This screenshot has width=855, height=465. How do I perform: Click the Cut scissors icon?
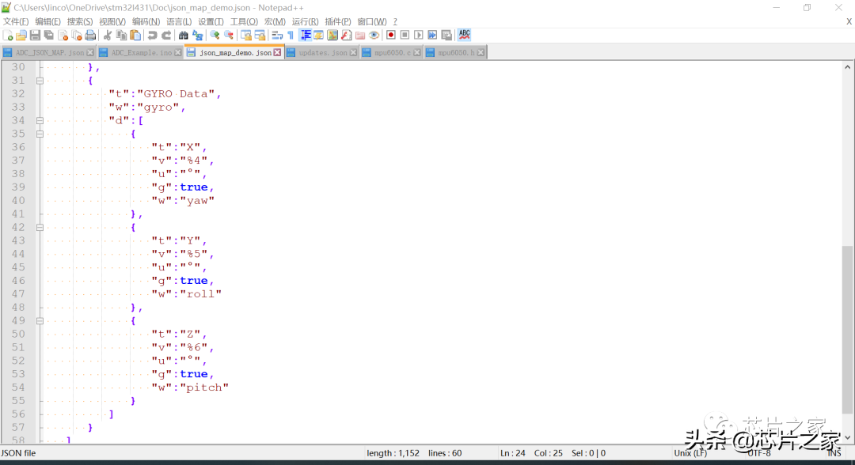point(108,36)
